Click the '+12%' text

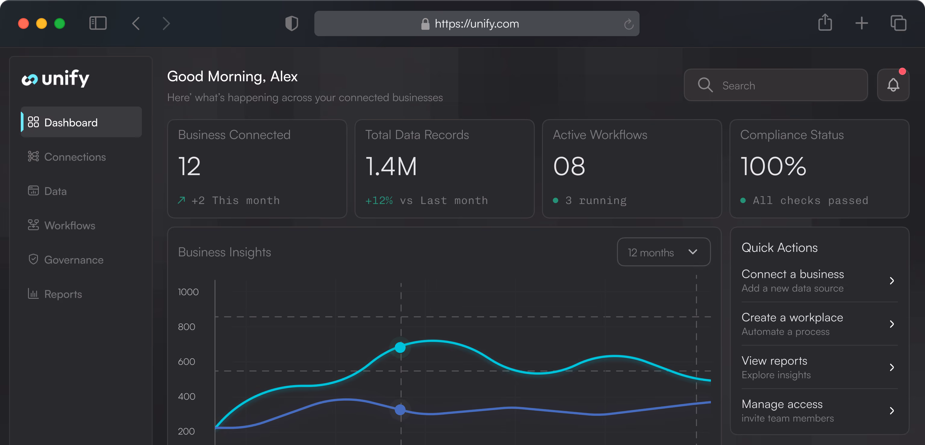(379, 200)
